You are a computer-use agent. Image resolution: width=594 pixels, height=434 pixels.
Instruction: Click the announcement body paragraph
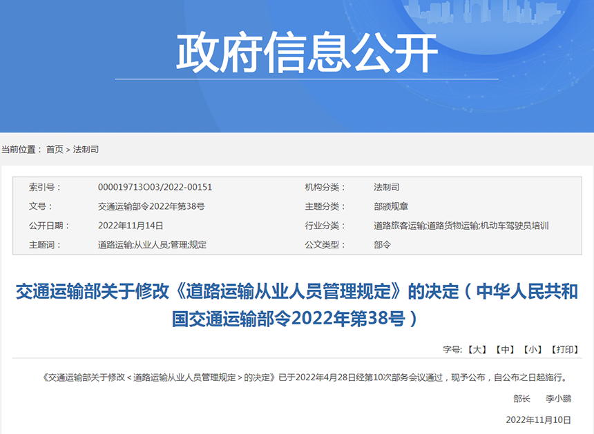[x=304, y=377]
